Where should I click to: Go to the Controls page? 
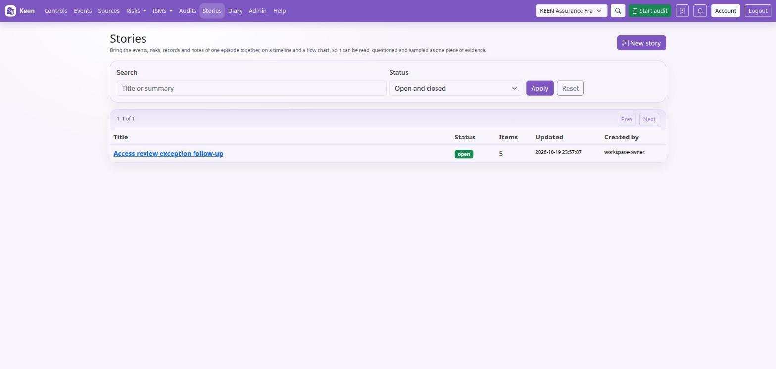pyautogui.click(x=56, y=11)
